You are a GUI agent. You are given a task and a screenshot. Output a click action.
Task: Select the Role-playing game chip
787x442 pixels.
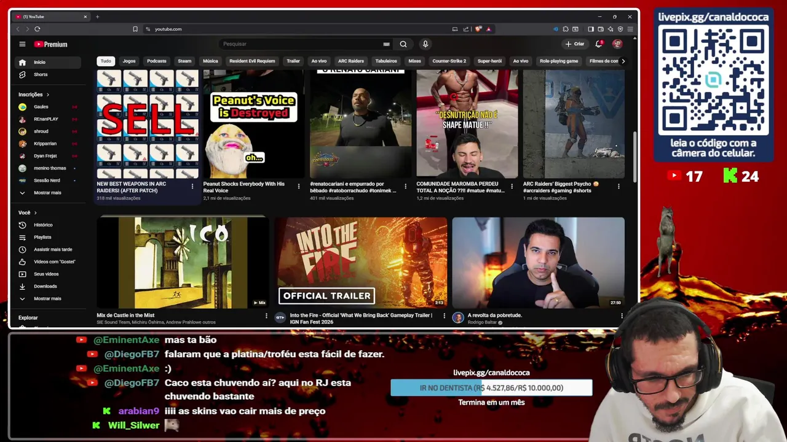(x=559, y=61)
